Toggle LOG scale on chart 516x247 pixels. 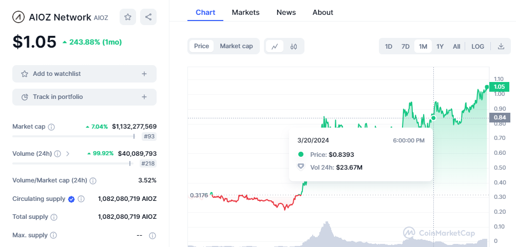(478, 46)
